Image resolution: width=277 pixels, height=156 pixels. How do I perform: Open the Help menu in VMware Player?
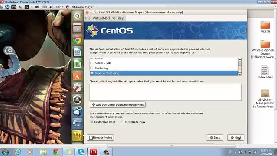[121, 18]
